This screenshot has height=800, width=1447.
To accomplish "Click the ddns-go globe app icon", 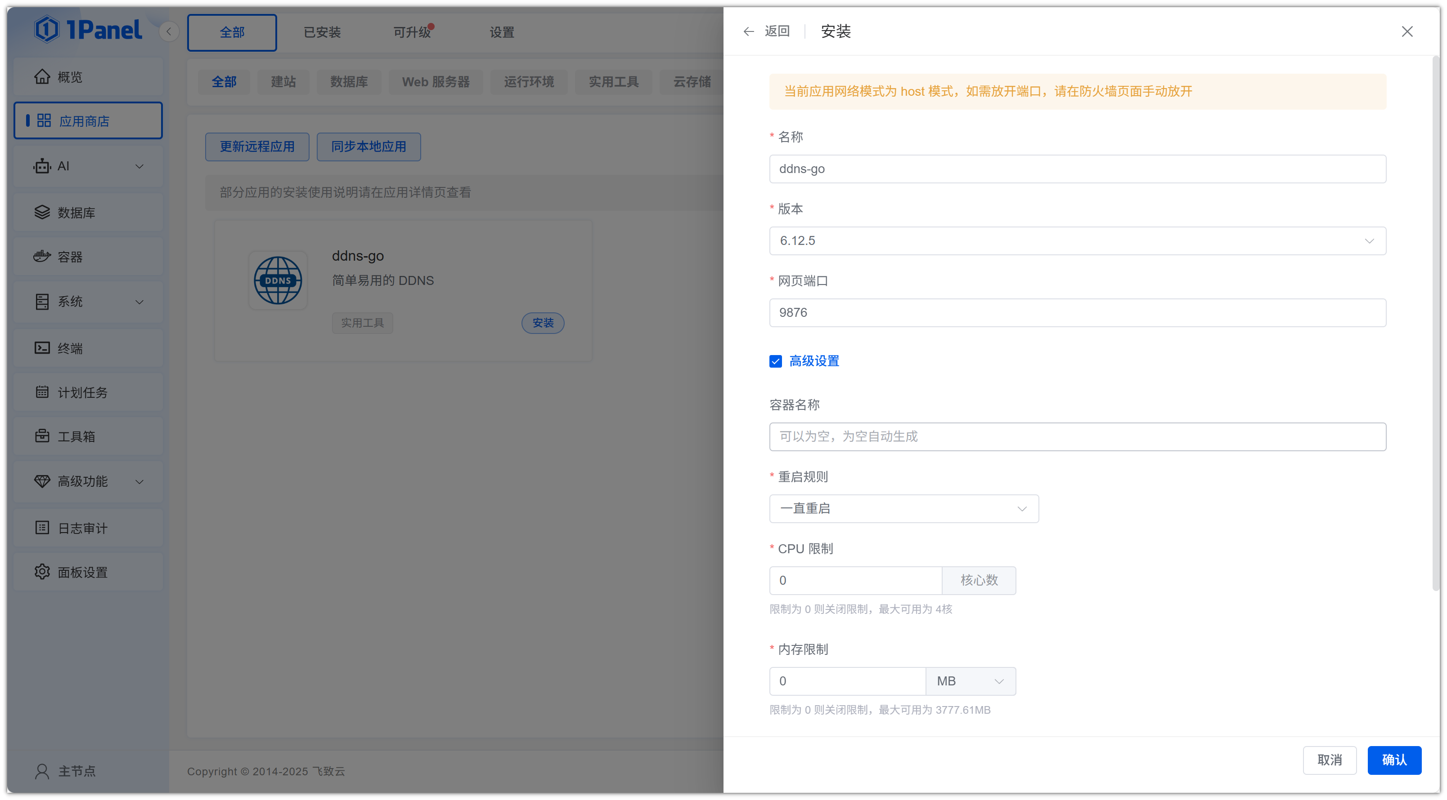I will pyautogui.click(x=278, y=280).
